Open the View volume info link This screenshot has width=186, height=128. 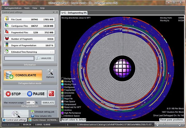pos(43,116)
